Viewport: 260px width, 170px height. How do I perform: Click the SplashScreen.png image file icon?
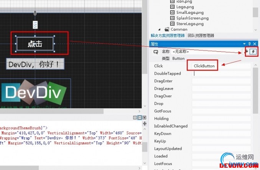pyautogui.click(x=173, y=18)
